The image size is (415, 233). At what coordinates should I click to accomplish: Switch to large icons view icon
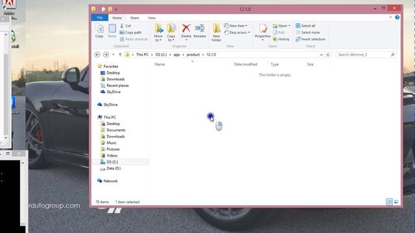pos(396,202)
